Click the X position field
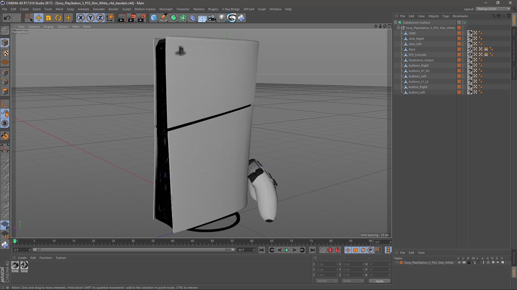Viewport: 517px width, 290px height. (x=327, y=264)
